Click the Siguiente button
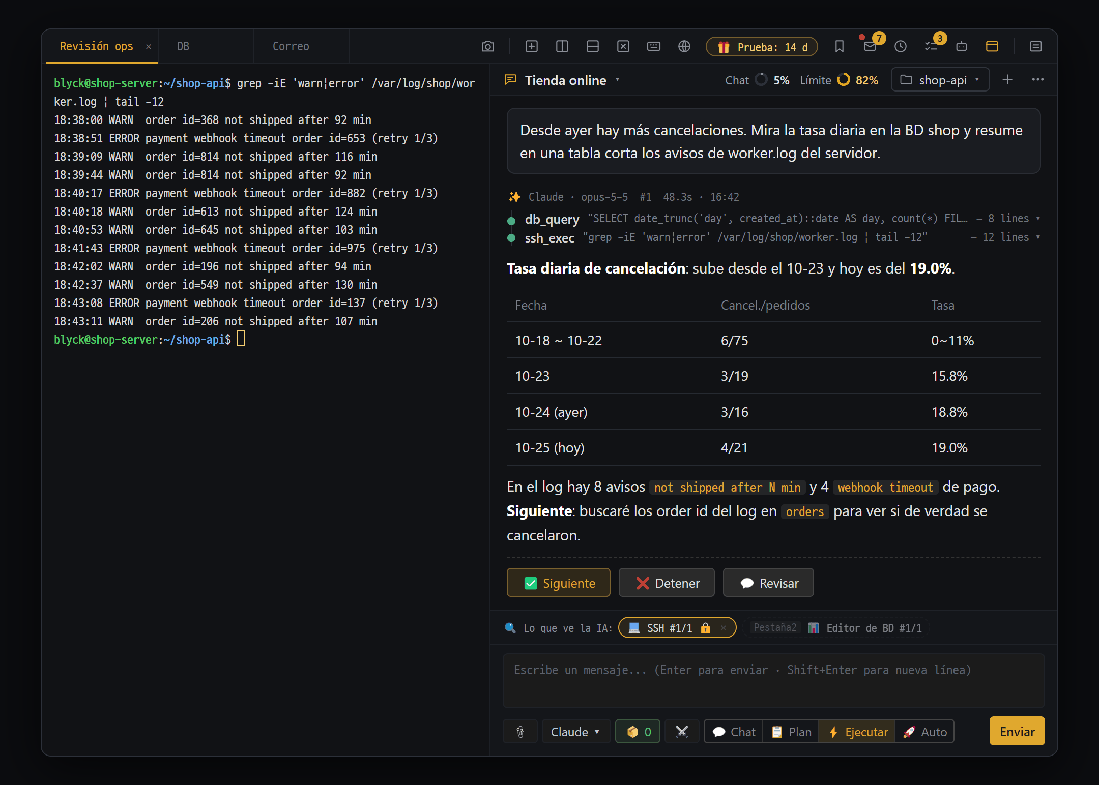 (559, 583)
